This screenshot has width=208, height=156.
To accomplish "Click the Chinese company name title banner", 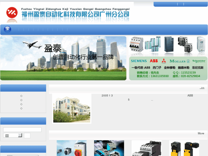I will [75, 14].
